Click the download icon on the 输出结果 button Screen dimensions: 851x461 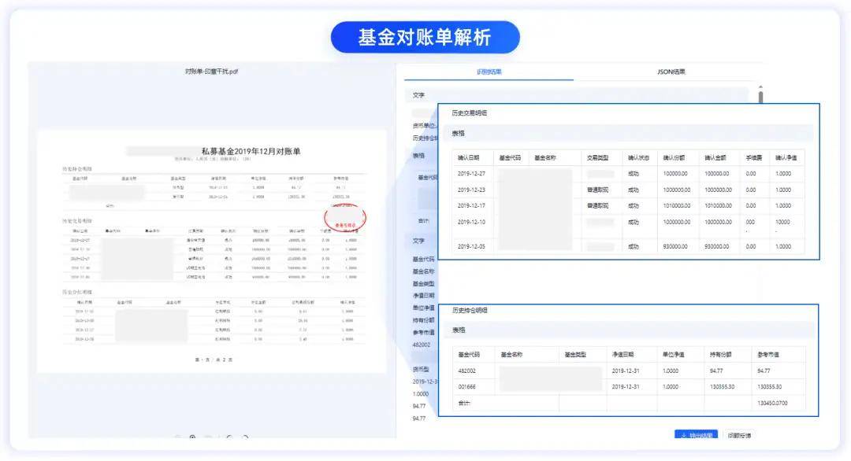[x=685, y=433]
